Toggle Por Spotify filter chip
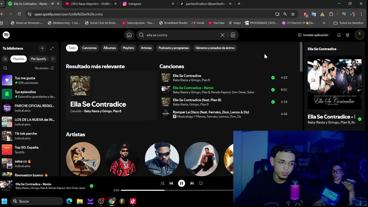368x207 pixels. (x=39, y=59)
